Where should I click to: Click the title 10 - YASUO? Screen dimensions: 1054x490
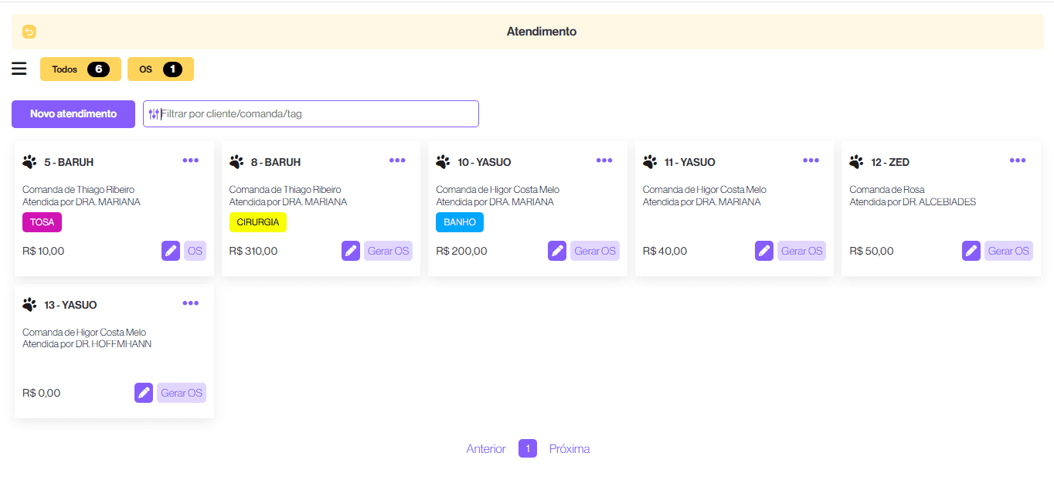tap(484, 162)
